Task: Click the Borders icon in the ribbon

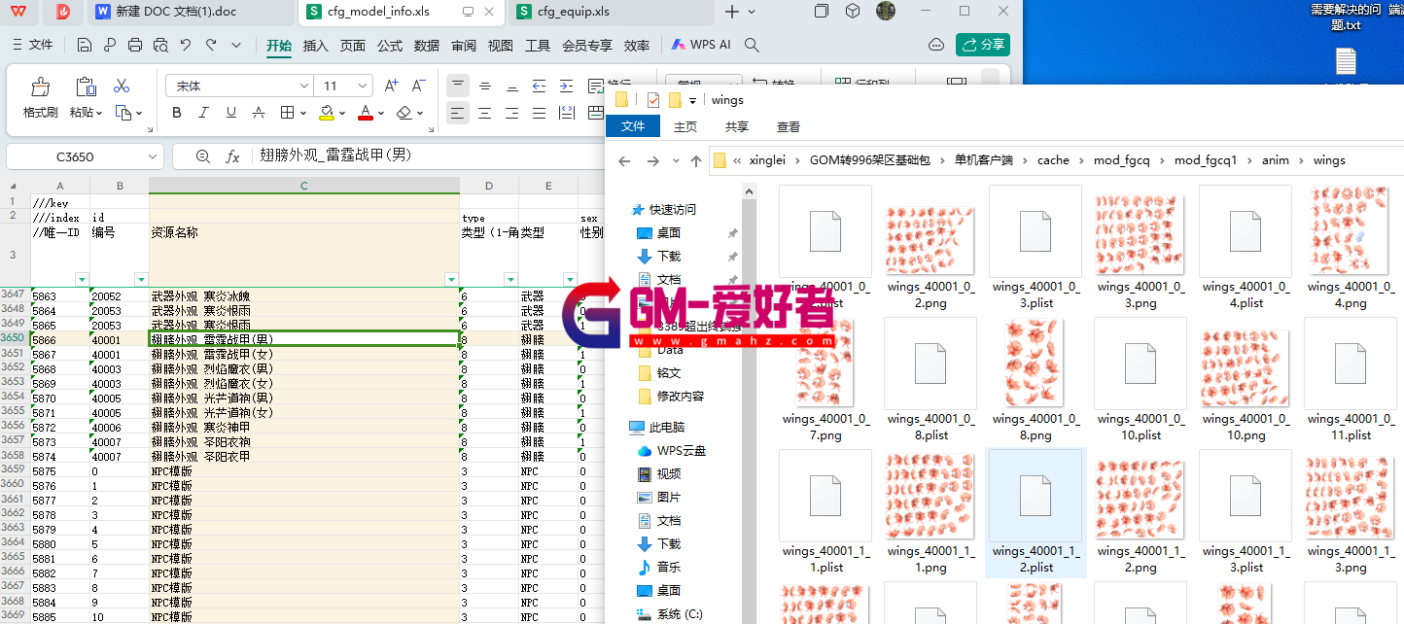Action: pos(287,113)
